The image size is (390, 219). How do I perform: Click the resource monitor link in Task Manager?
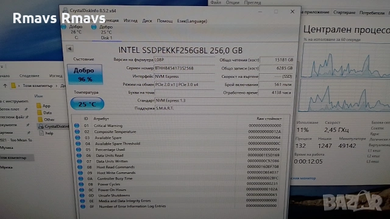[x=303, y=178]
